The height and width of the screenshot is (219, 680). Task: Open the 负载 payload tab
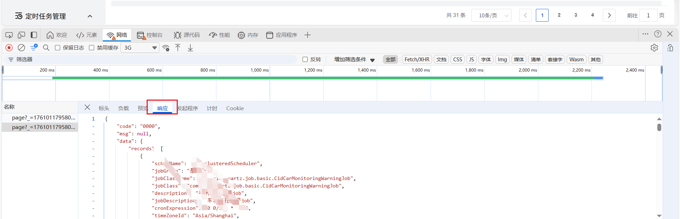pyautogui.click(x=123, y=108)
